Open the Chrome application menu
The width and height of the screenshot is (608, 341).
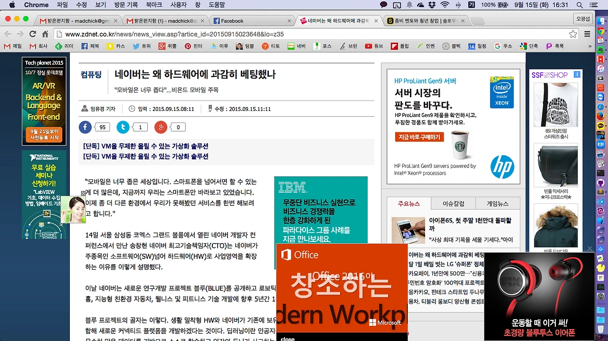36,5
